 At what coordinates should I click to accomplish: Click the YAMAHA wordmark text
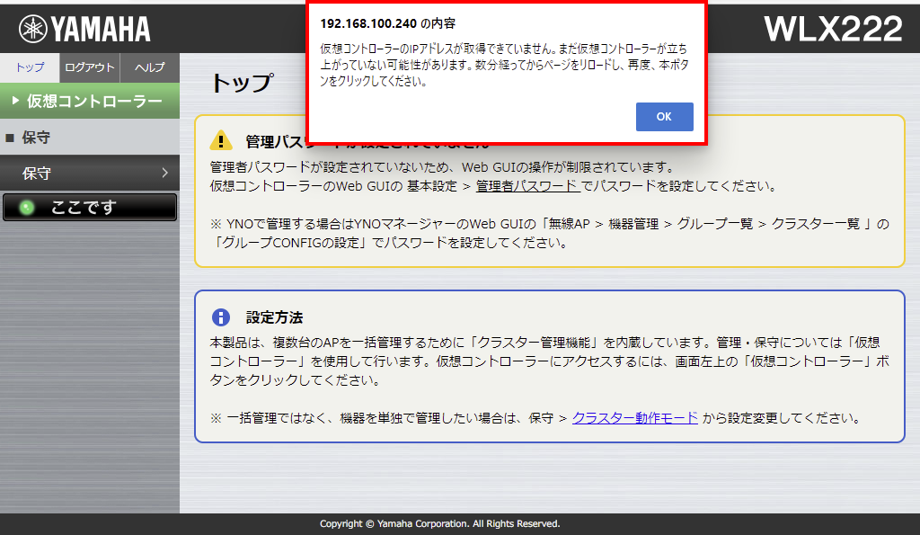(x=101, y=30)
